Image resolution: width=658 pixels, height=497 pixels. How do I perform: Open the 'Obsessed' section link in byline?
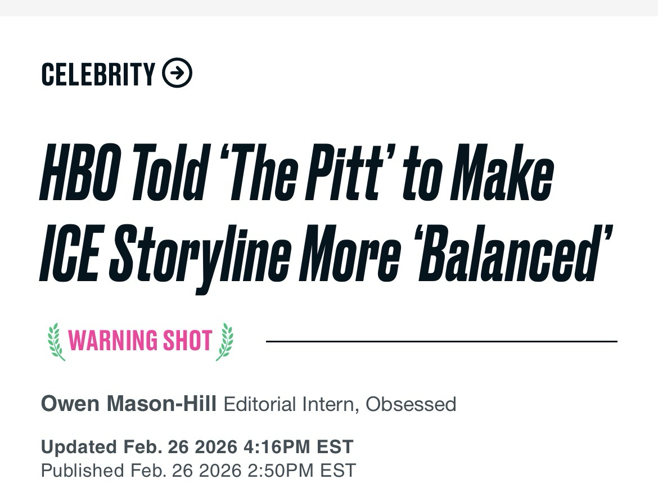[411, 404]
